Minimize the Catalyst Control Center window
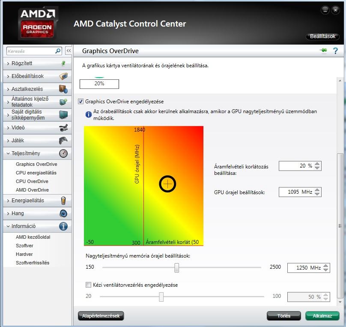This screenshot has height=327, width=346. (325, 10)
